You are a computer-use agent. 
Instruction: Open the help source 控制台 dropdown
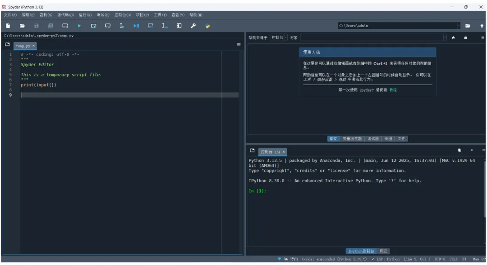coord(279,38)
